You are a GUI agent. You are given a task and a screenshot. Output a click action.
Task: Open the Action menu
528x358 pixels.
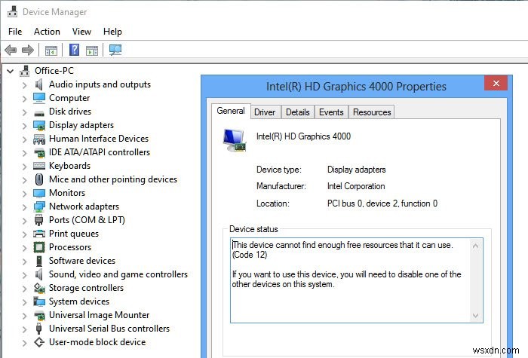coord(47,32)
